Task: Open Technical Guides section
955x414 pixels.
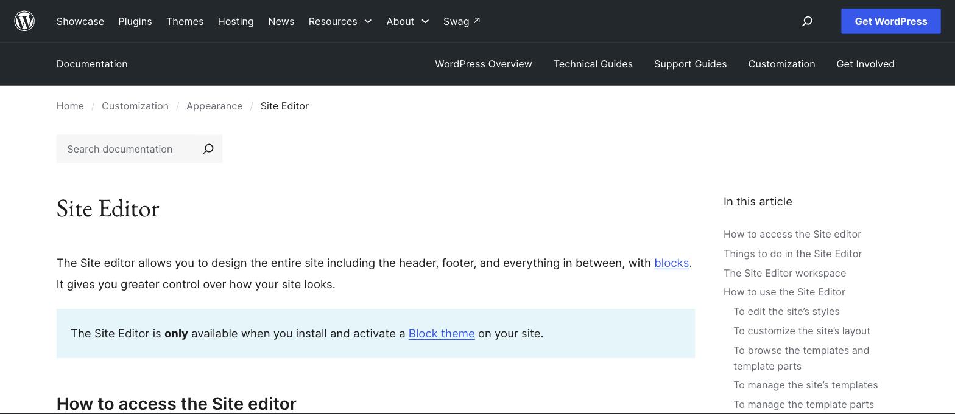Action: point(593,64)
